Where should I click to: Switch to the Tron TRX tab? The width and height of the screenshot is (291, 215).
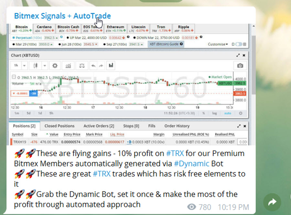pyautogui.click(x=161, y=28)
